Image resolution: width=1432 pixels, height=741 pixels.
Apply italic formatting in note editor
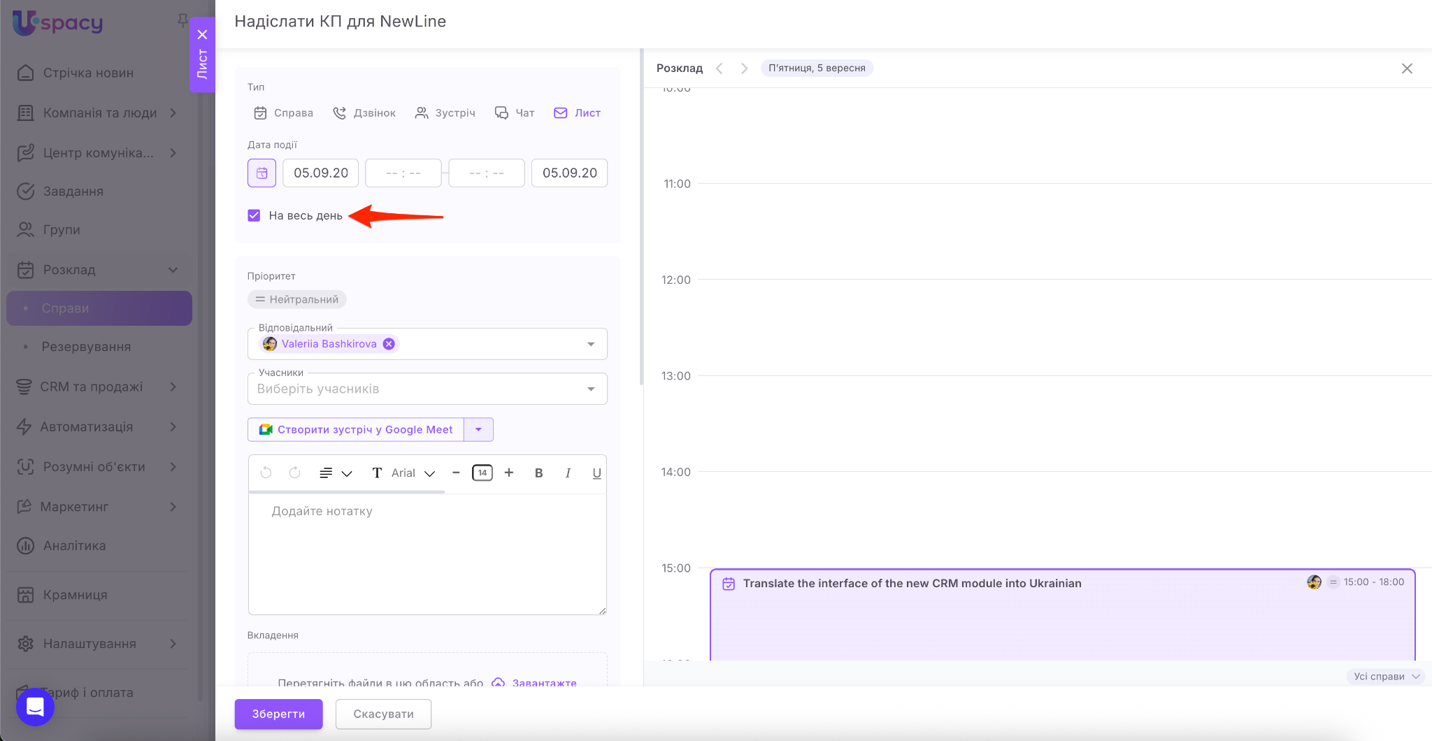568,473
